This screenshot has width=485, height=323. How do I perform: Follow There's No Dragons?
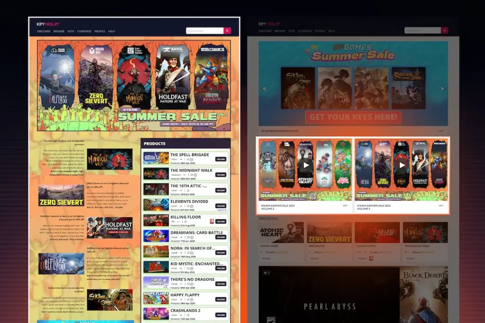tap(221, 284)
